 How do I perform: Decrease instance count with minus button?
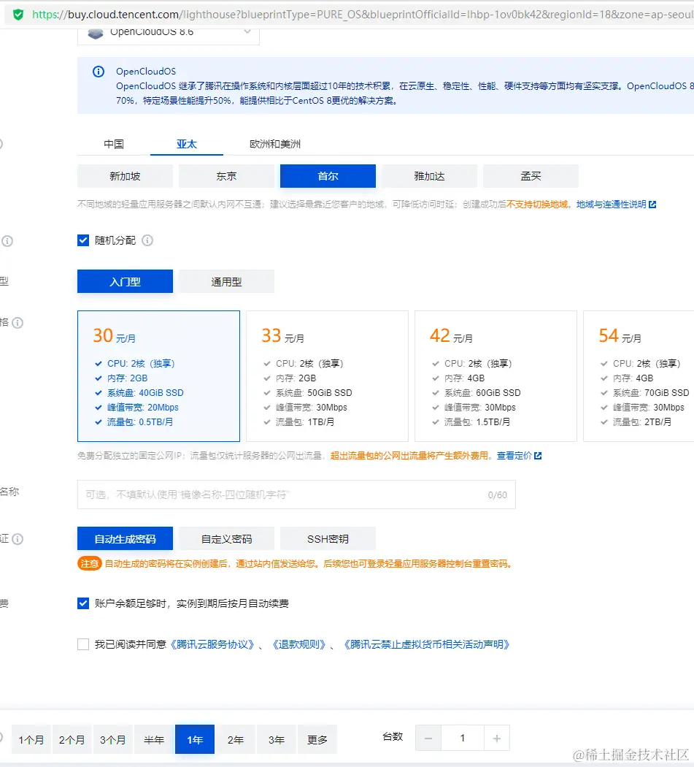428,738
